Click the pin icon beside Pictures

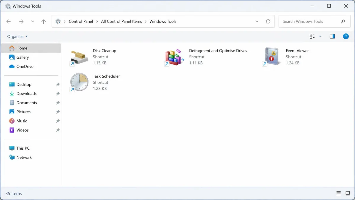[58, 112]
